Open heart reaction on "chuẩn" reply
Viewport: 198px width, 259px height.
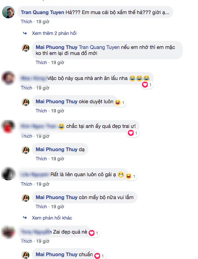pos(97,256)
